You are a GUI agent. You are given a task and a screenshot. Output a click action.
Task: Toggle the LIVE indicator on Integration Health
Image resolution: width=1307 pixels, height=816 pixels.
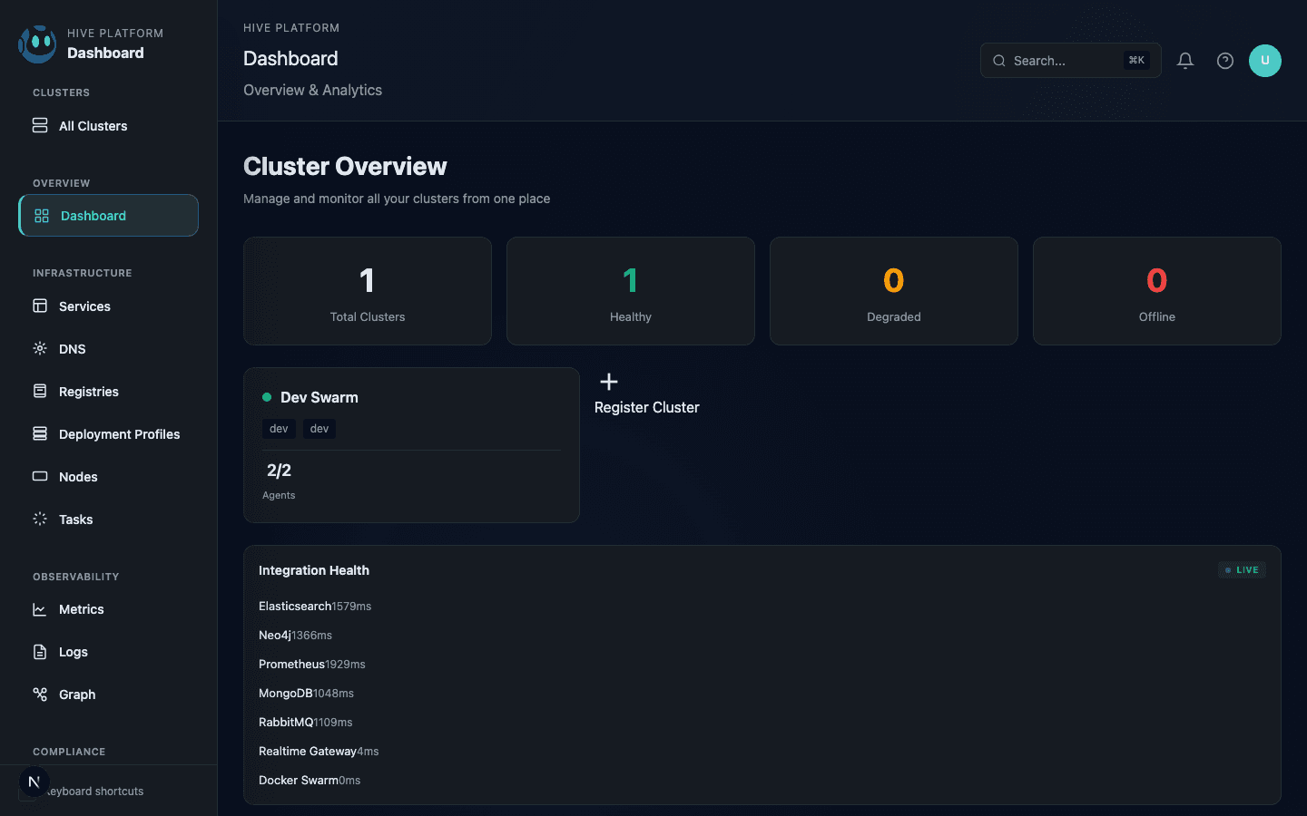pyautogui.click(x=1242, y=569)
